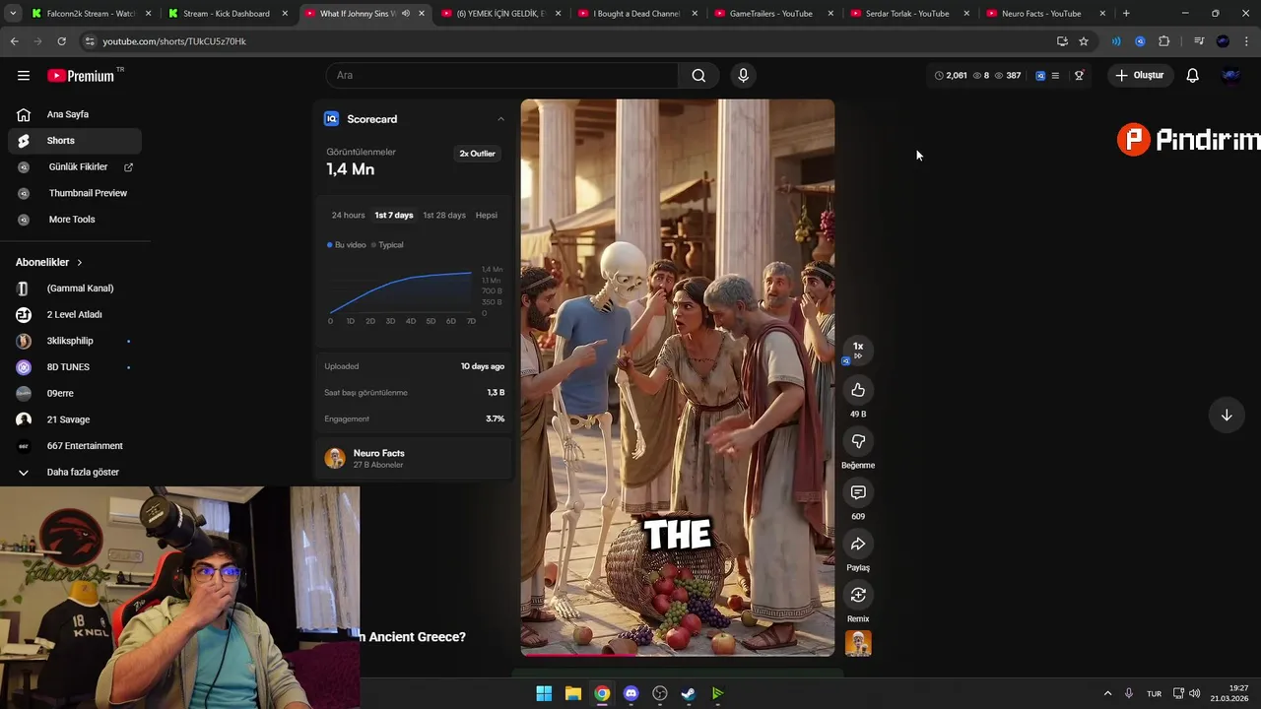Reload the page in Chrome

61,41
